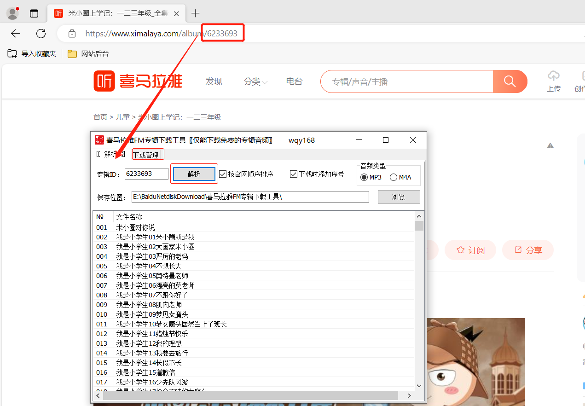Image resolution: width=585 pixels, height=406 pixels.
Task: Click the 专辑/声音/主播 search box
Action: 407,81
